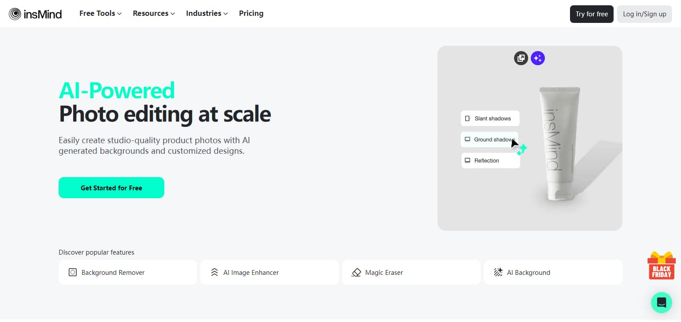This screenshot has width=681, height=322.
Task: Click the Try for free button
Action: coord(592,14)
